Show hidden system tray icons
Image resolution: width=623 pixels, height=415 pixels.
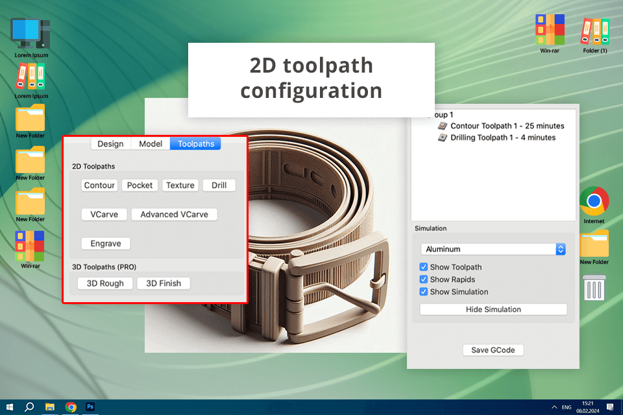(x=554, y=407)
